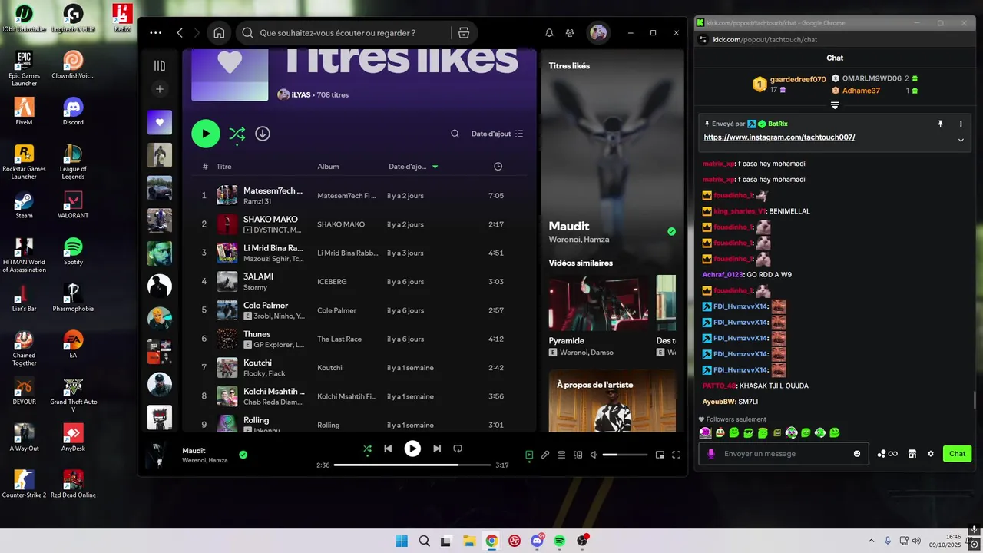Unpin the pinned chat message
This screenshot has width=983, height=553.
(940, 124)
